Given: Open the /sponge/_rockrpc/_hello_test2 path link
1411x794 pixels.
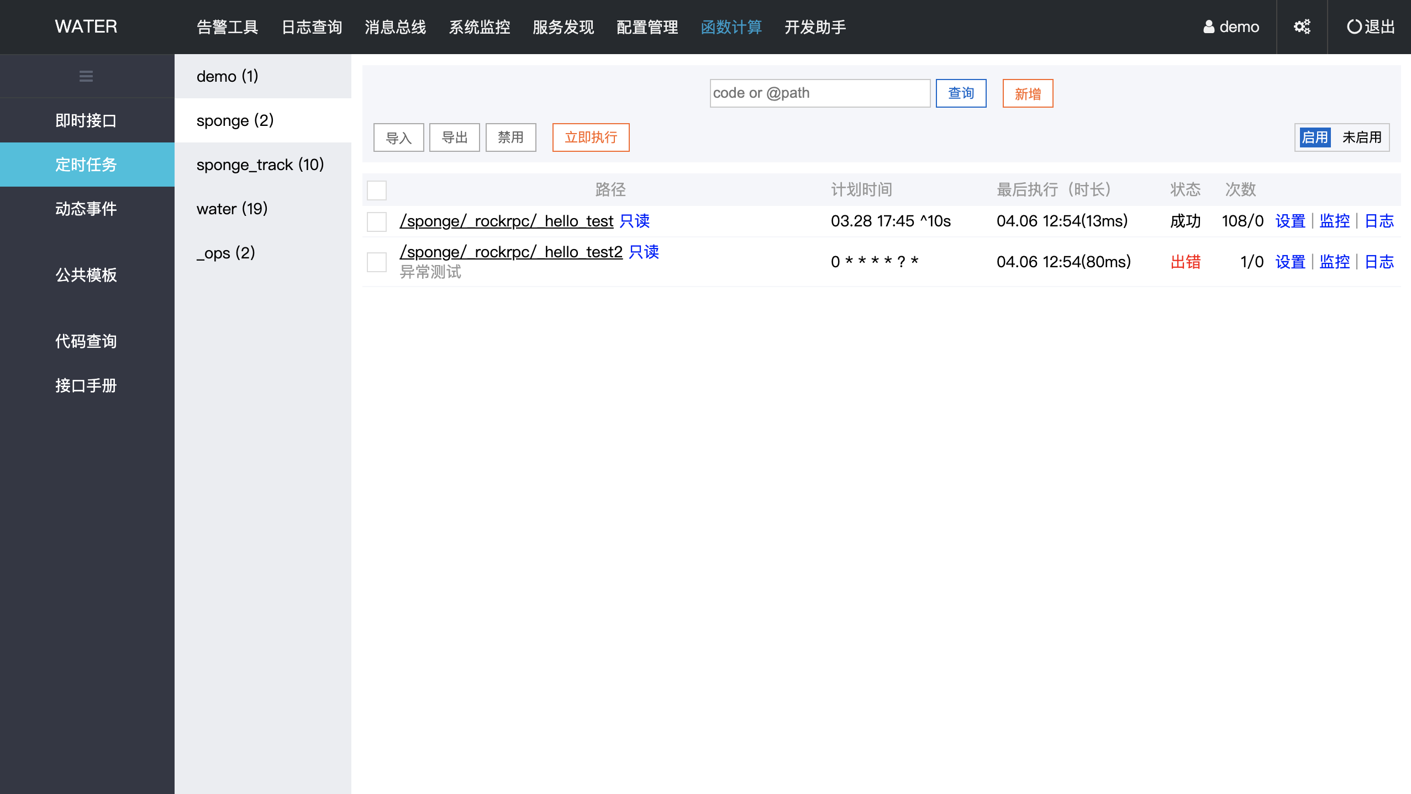Looking at the screenshot, I should click(511, 252).
